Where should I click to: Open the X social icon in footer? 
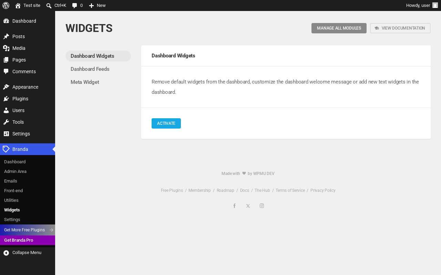(x=248, y=206)
